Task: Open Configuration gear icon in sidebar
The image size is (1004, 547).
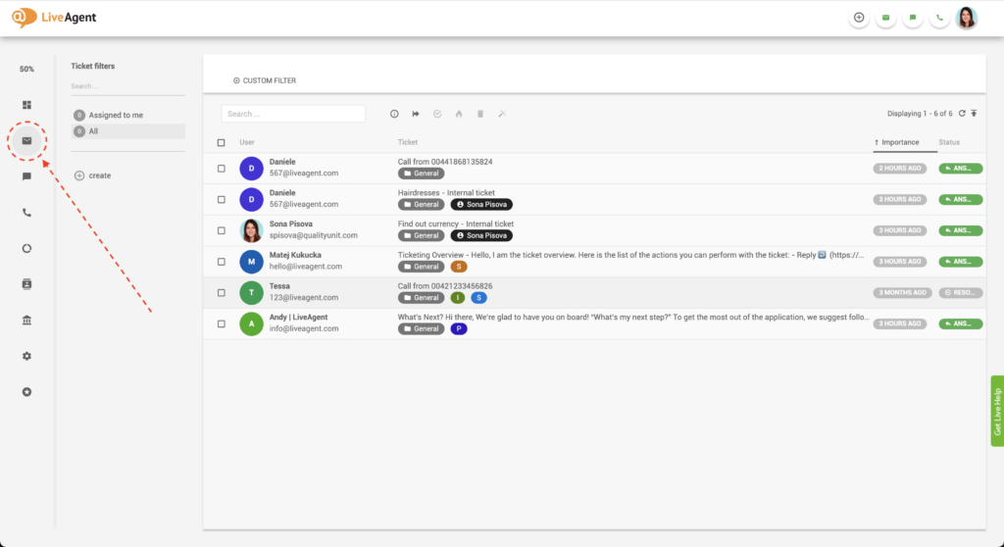Action: (27, 356)
